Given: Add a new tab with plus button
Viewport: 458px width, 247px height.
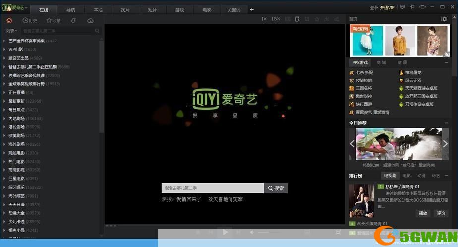Looking at the screenshot, I should pyautogui.click(x=252, y=9).
